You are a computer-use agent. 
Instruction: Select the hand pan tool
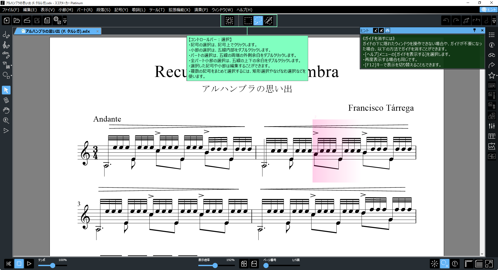click(6, 110)
